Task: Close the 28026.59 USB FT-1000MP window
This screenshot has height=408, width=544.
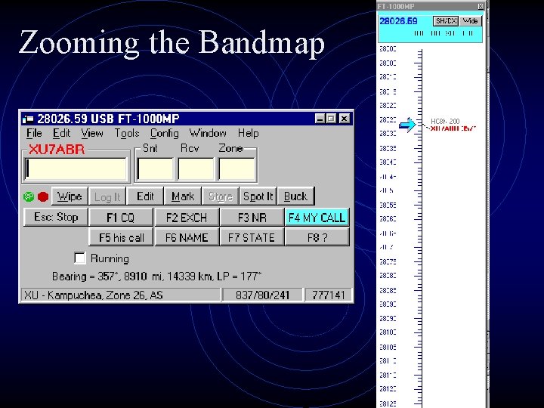Action: [344, 119]
